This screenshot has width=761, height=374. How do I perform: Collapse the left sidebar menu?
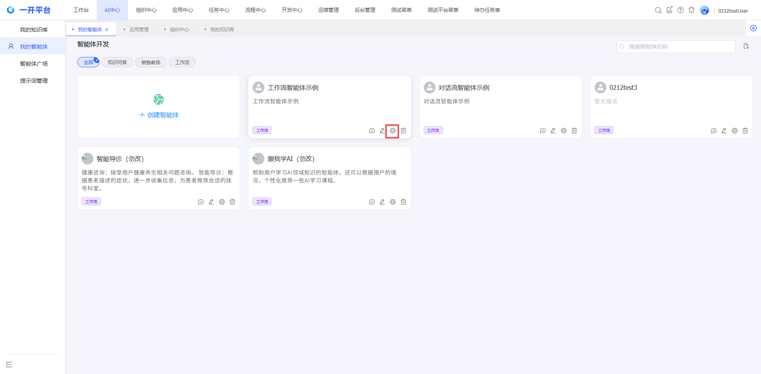[9, 365]
